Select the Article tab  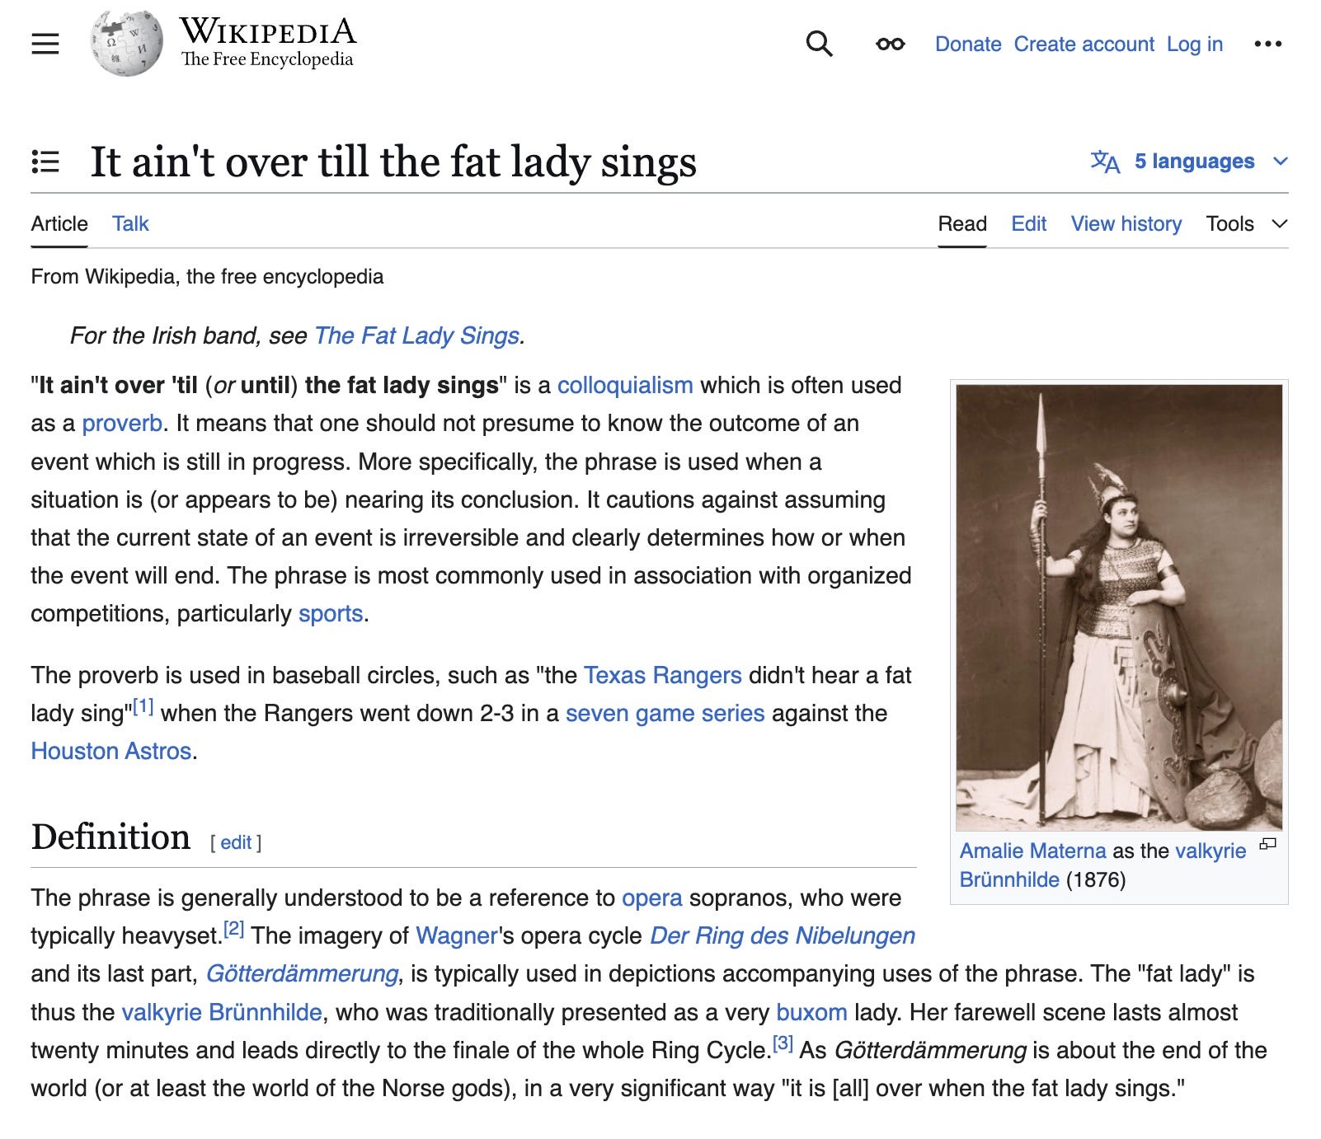59,223
